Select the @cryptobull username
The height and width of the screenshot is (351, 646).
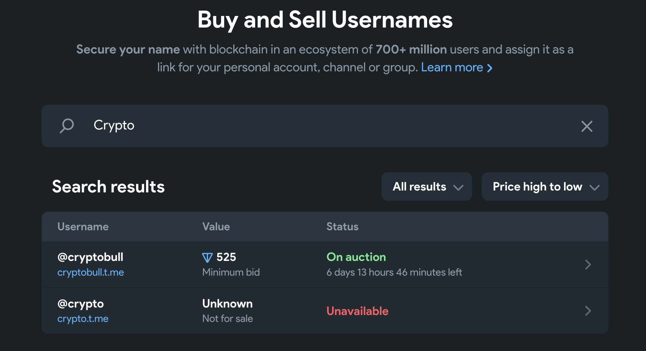click(90, 257)
